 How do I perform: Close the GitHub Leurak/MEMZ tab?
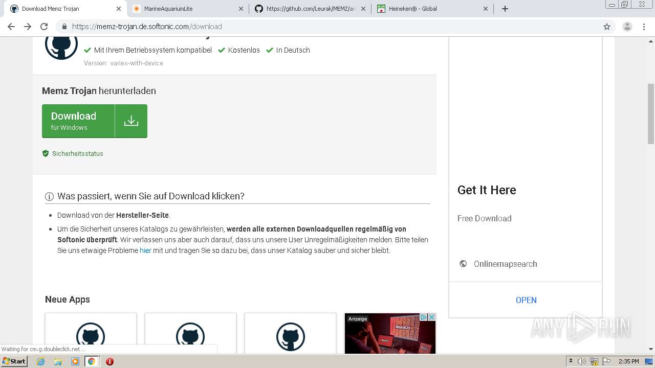pos(363,9)
